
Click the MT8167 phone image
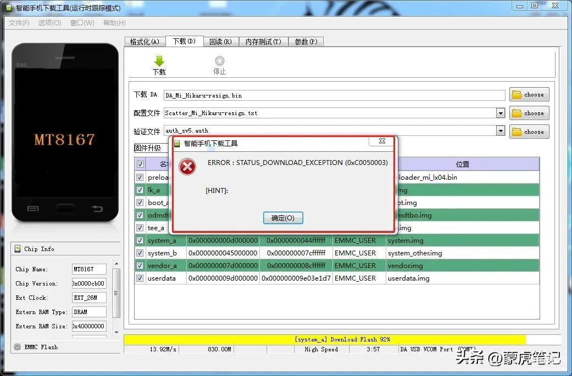[65, 133]
